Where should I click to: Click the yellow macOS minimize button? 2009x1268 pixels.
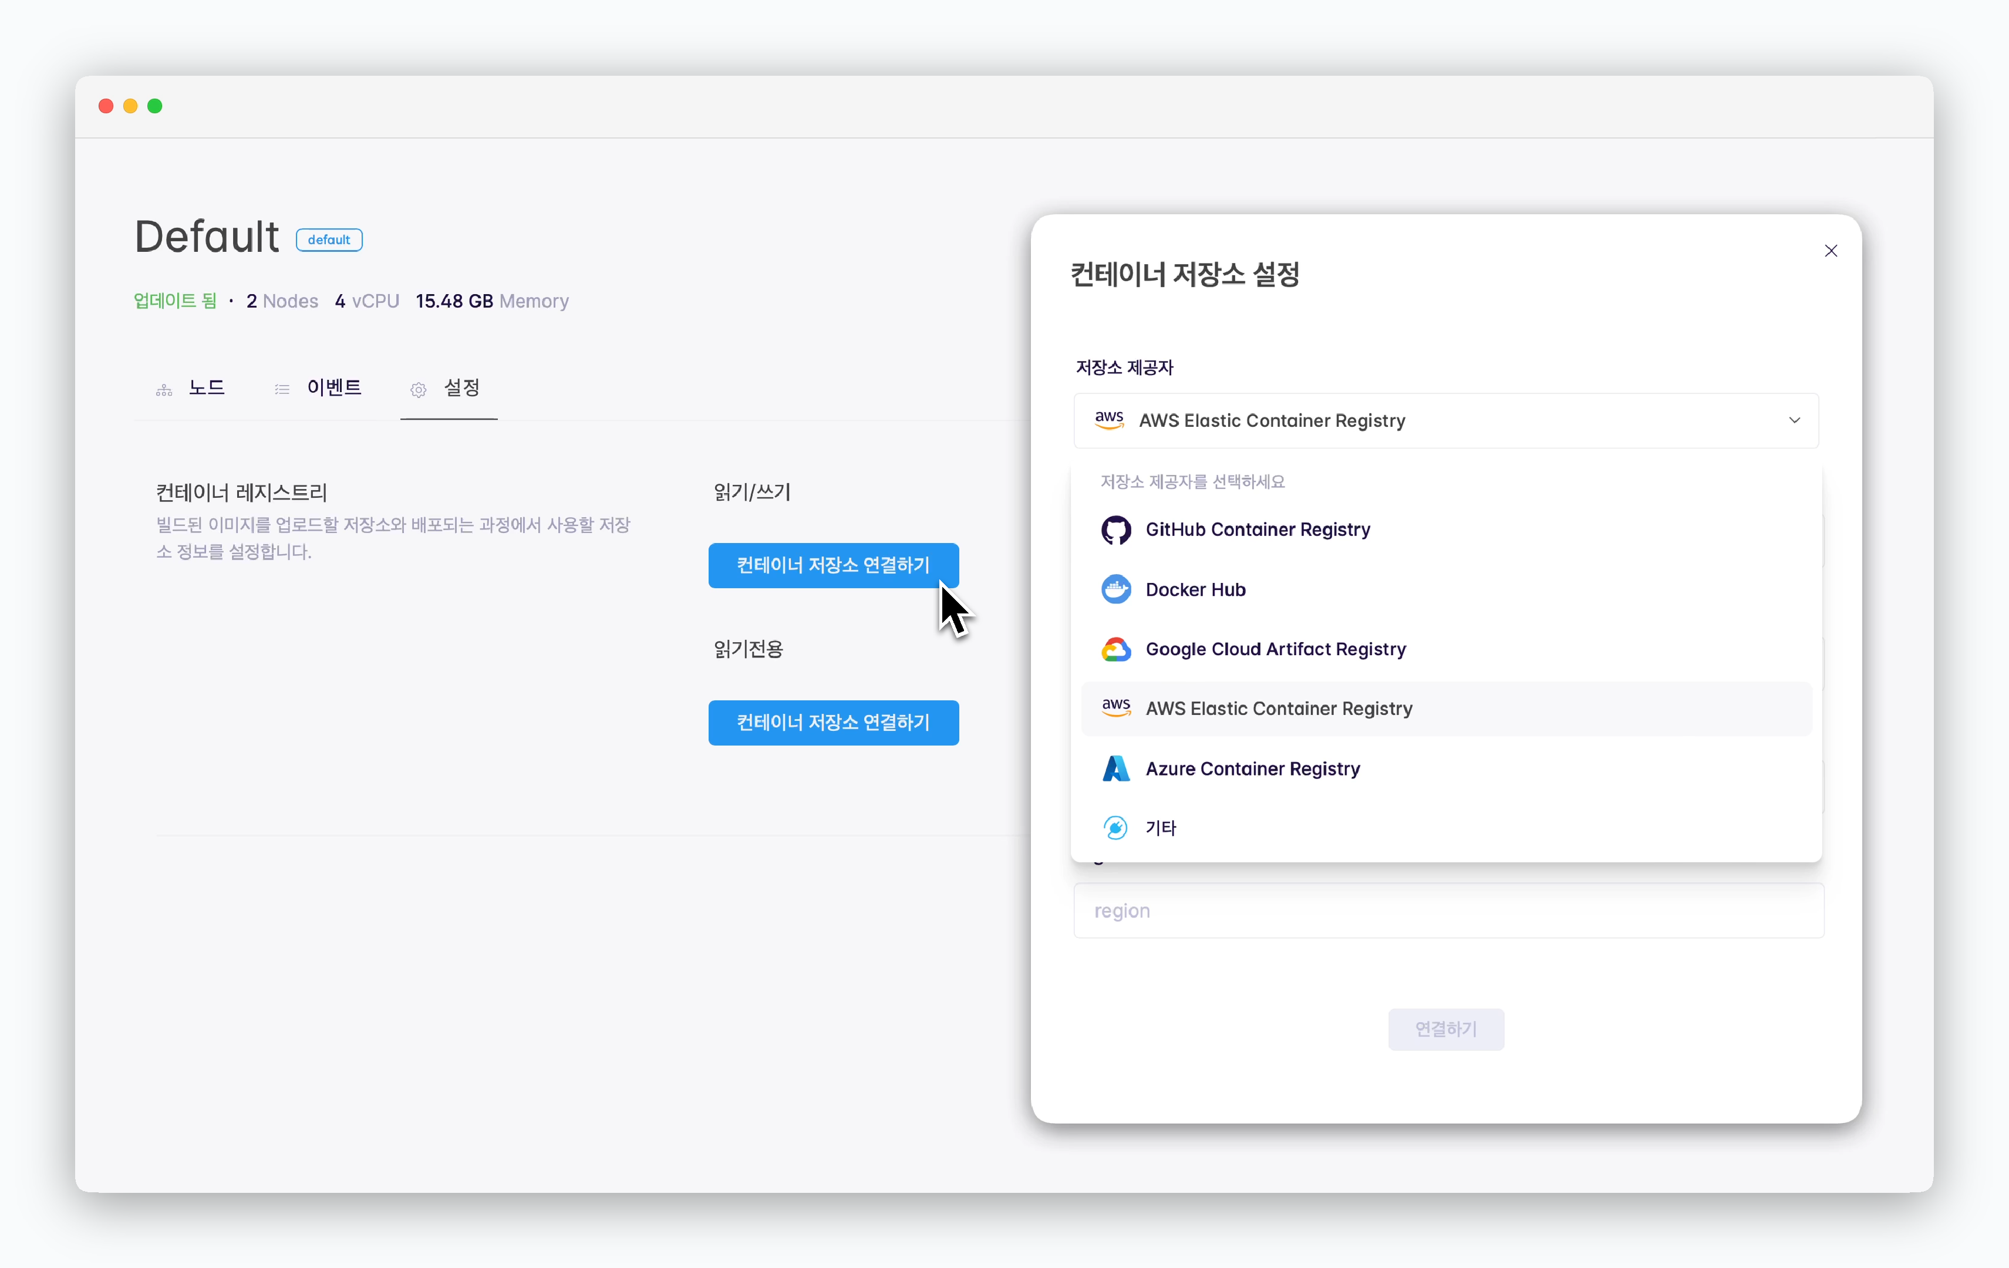coord(130,106)
